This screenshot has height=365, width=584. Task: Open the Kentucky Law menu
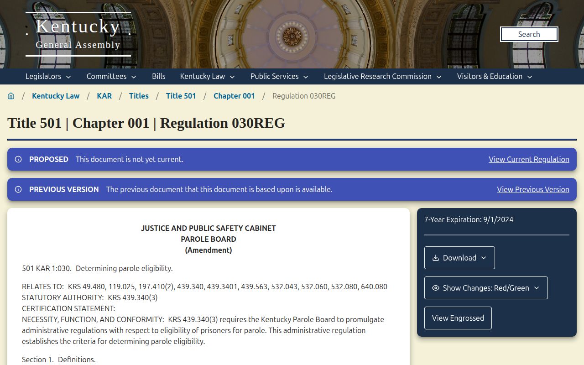pos(208,76)
